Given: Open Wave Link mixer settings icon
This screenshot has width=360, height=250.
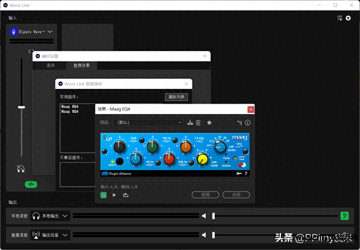Looking at the screenshot, I should (x=340, y=18).
